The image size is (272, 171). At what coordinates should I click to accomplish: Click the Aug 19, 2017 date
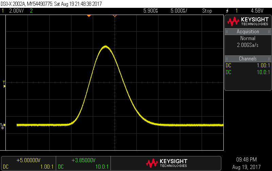pyautogui.click(x=247, y=167)
